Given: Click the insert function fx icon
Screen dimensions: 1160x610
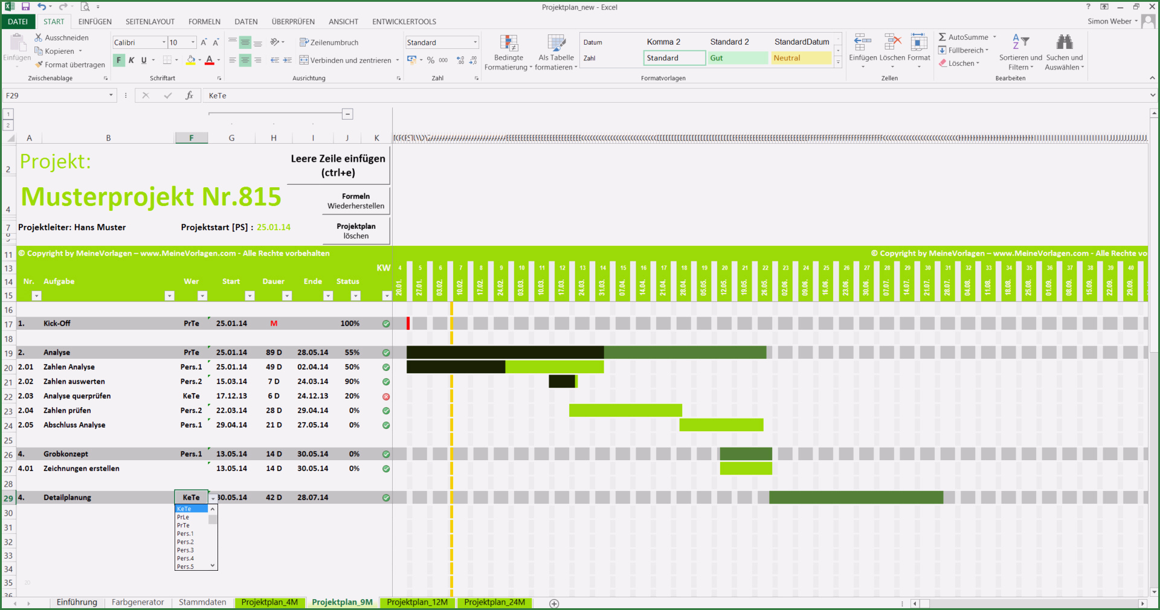Looking at the screenshot, I should point(189,95).
